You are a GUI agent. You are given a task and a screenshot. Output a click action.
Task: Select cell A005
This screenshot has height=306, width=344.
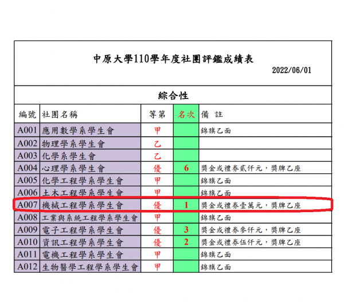[x=27, y=180]
